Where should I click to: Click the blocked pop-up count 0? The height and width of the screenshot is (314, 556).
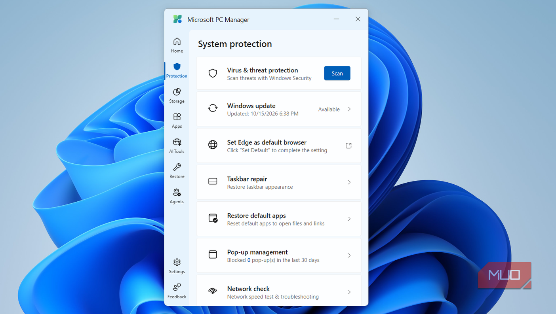249,260
